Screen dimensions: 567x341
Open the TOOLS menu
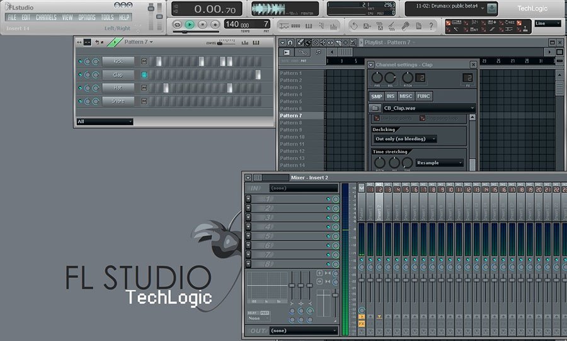point(107,18)
